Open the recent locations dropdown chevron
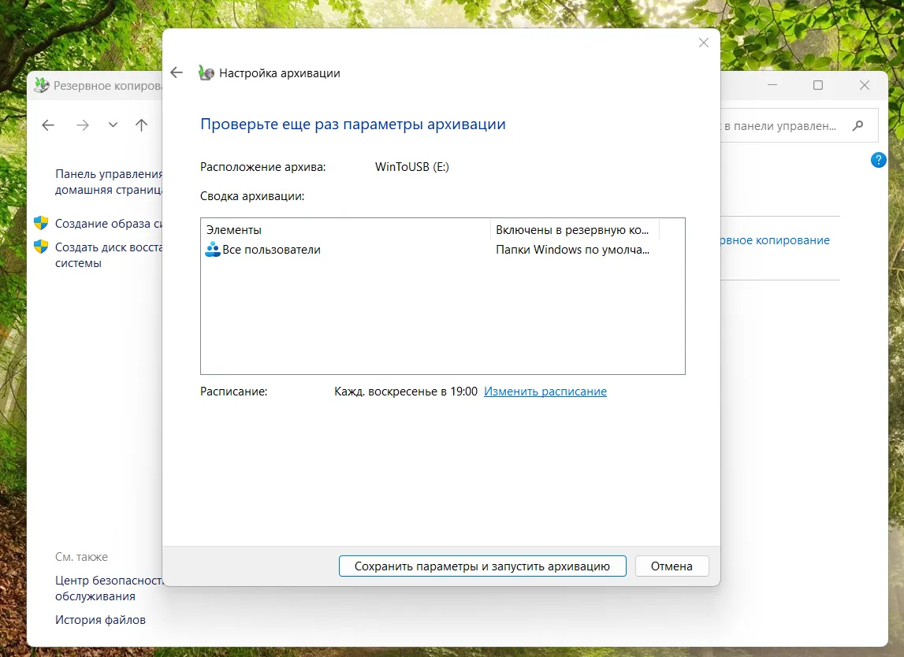904x657 pixels. click(113, 124)
